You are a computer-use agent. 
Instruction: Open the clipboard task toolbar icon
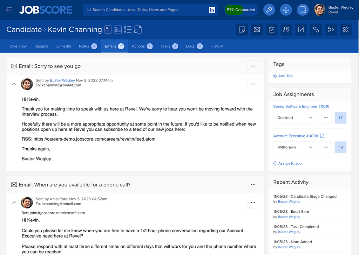click(272, 29)
